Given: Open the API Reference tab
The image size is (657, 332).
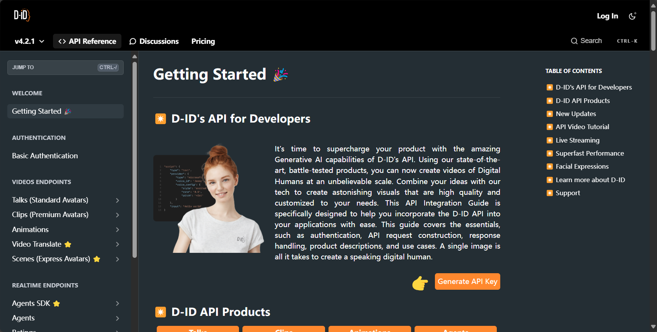Looking at the screenshot, I should click(x=87, y=41).
